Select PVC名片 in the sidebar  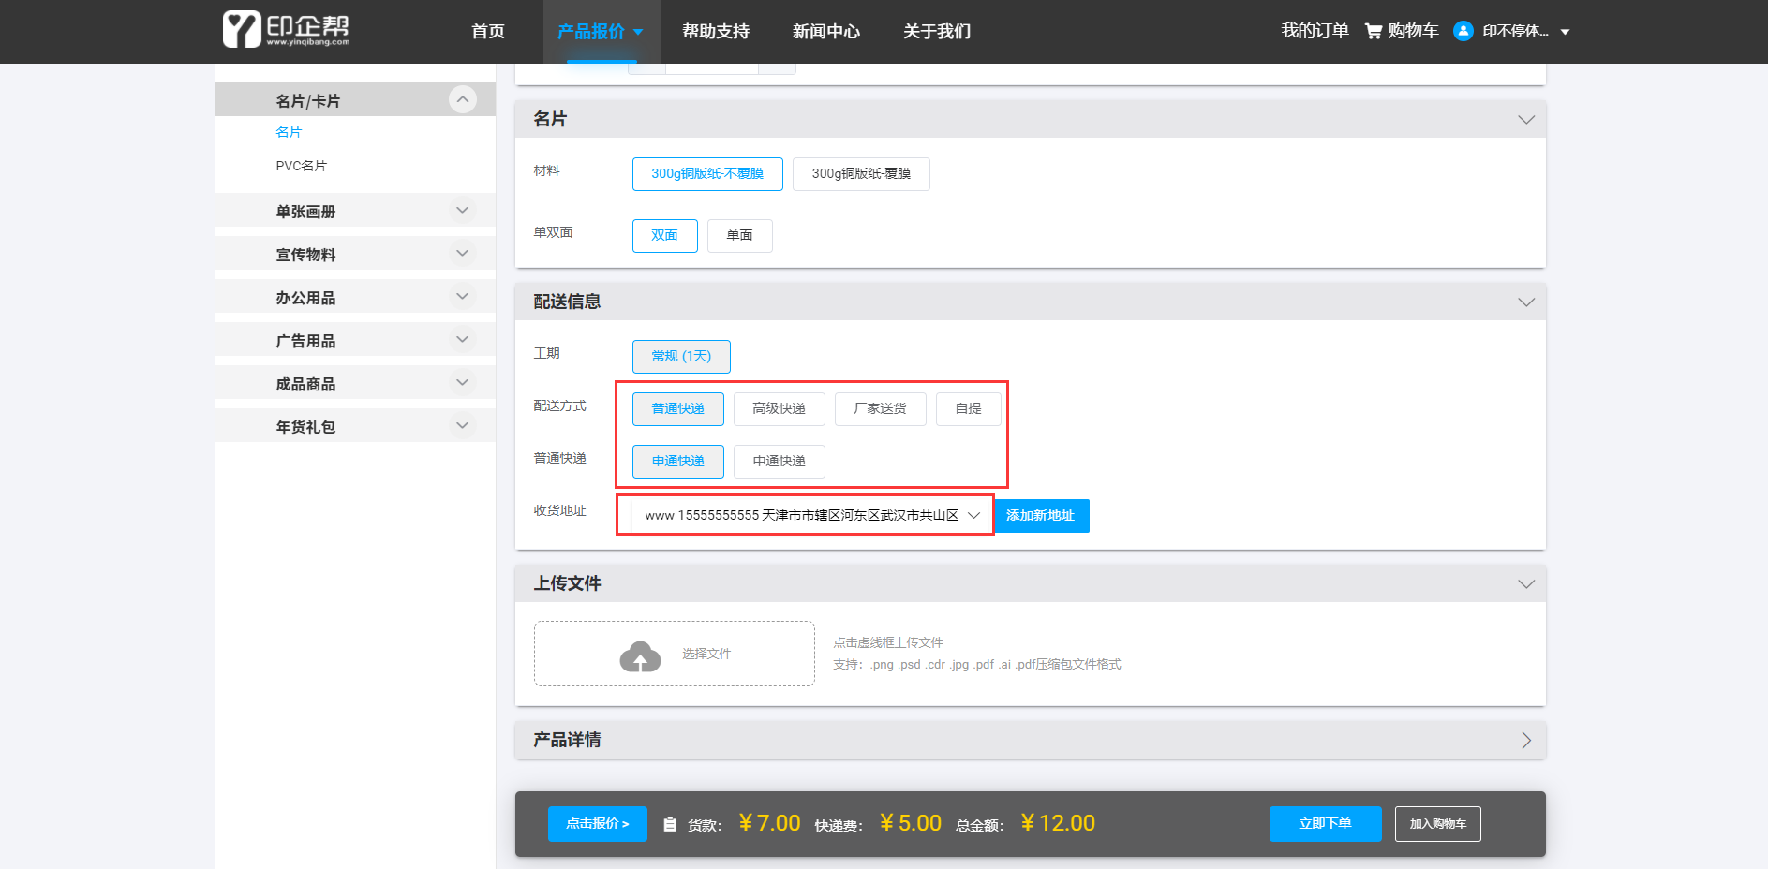click(x=301, y=166)
